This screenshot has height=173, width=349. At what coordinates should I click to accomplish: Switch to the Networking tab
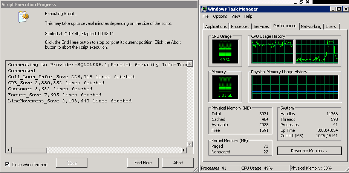tap(311, 26)
